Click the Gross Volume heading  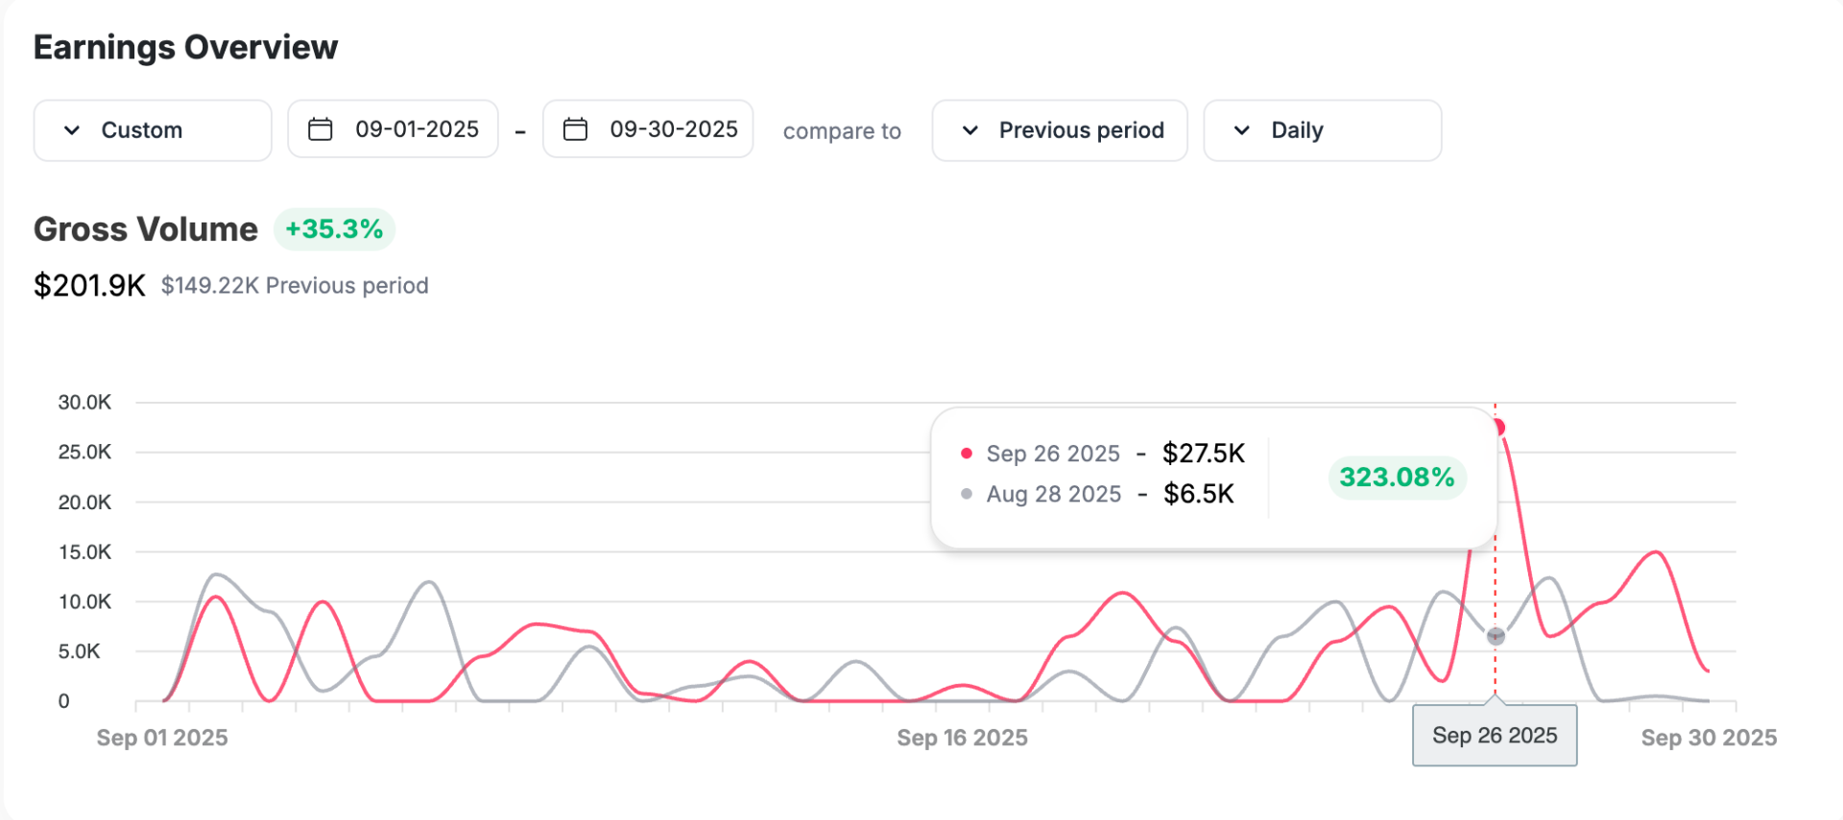tap(146, 229)
